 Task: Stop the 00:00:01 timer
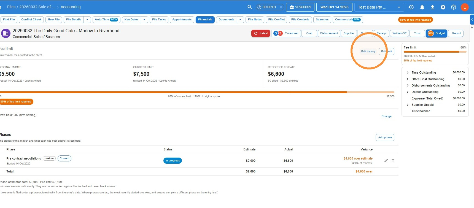281,7
